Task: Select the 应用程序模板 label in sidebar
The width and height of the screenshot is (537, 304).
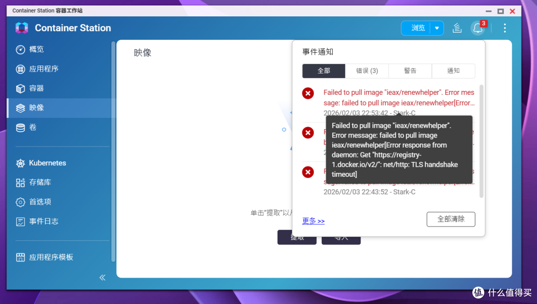Action: (51, 257)
